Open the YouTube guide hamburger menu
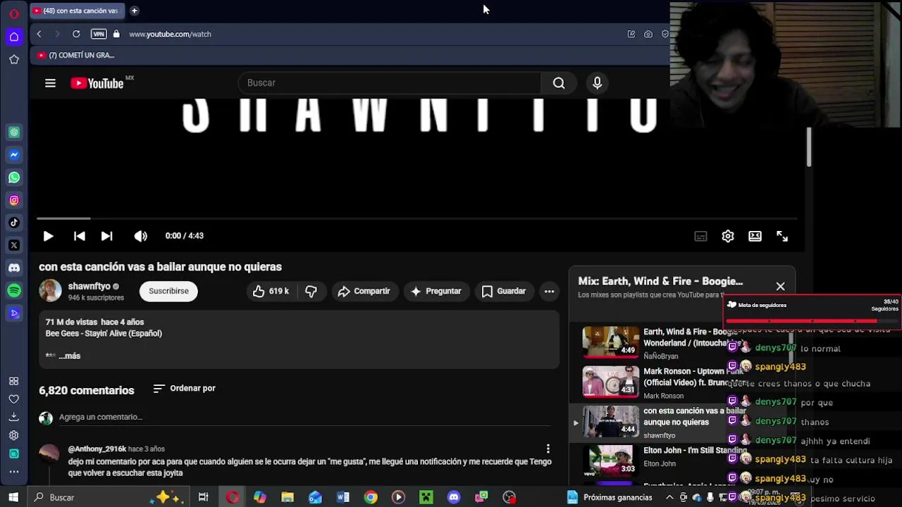Image resolution: width=902 pixels, height=507 pixels. [50, 83]
